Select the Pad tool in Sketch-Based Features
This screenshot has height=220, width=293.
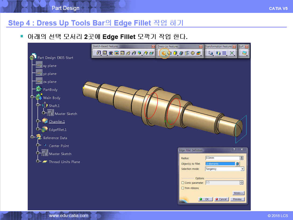tap(98, 53)
